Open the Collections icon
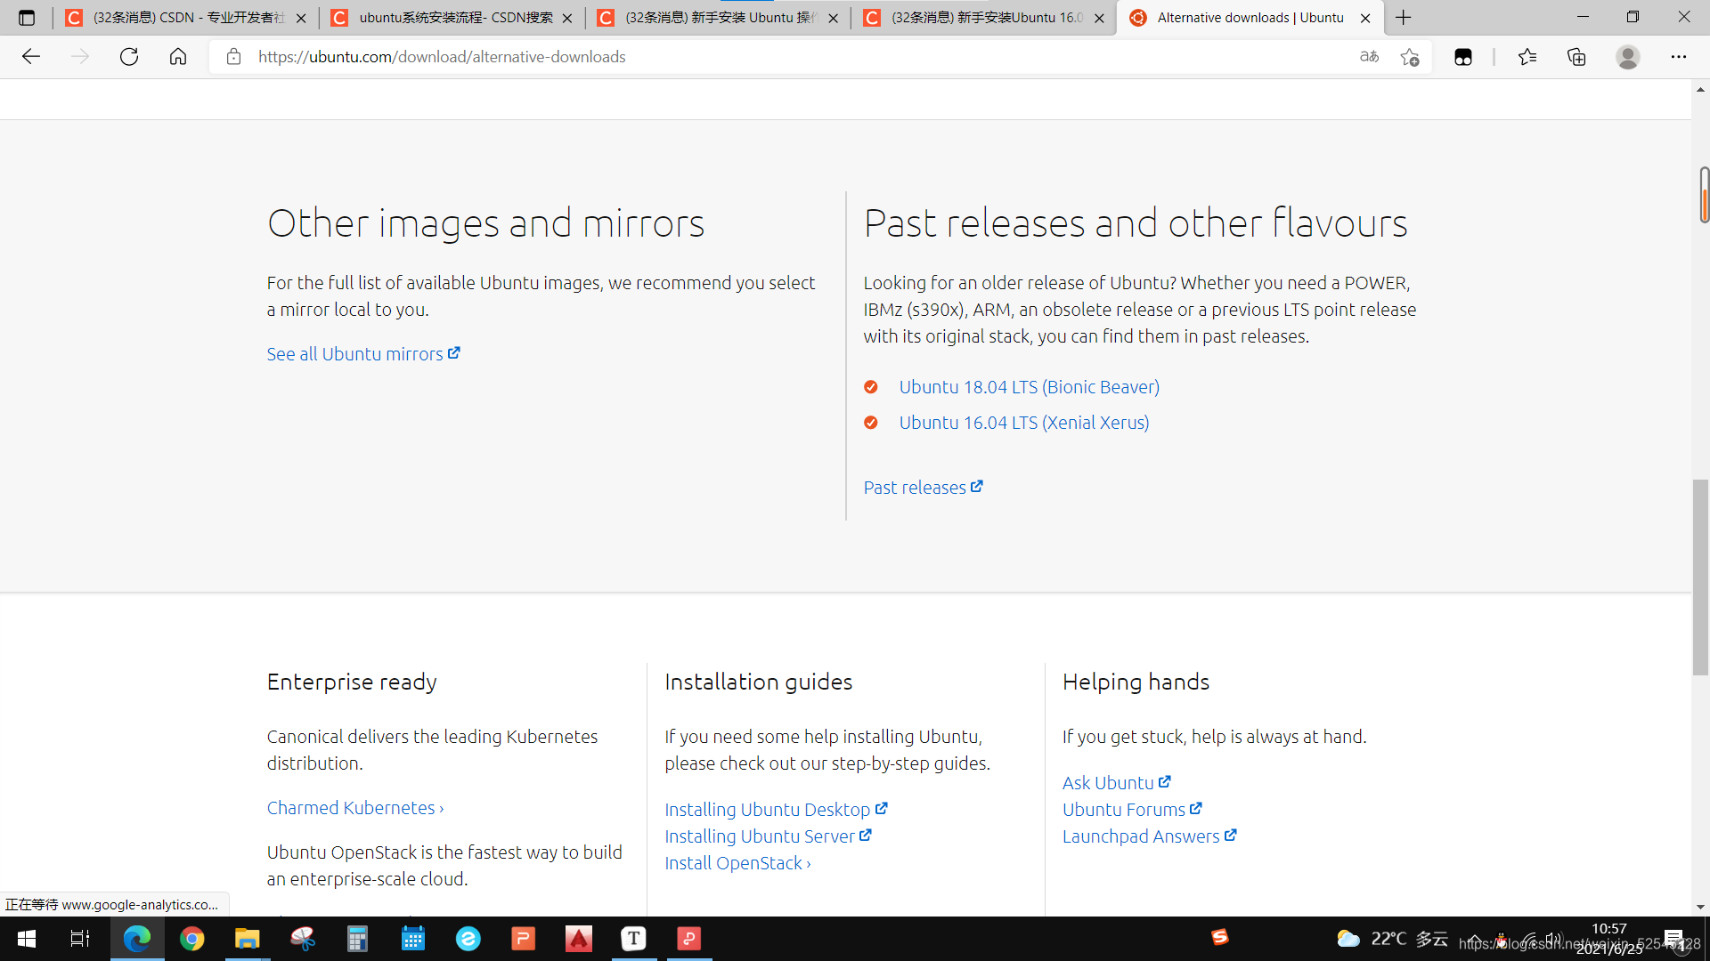The width and height of the screenshot is (1710, 961). pyautogui.click(x=1576, y=57)
